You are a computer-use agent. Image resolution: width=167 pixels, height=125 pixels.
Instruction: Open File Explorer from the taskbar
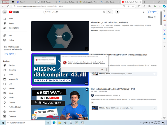60,123
